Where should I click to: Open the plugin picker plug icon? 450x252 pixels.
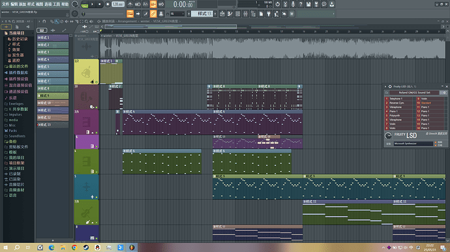pyautogui.click(x=269, y=14)
